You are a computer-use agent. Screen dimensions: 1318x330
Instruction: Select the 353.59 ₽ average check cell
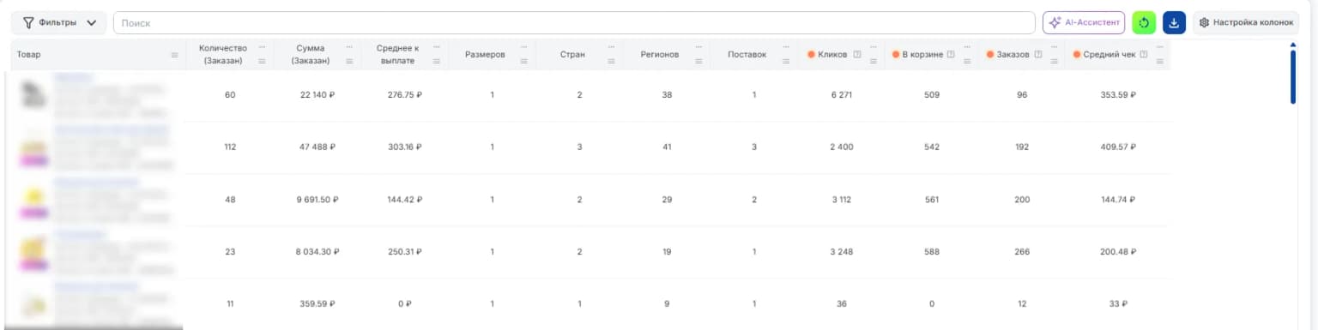(x=1118, y=95)
